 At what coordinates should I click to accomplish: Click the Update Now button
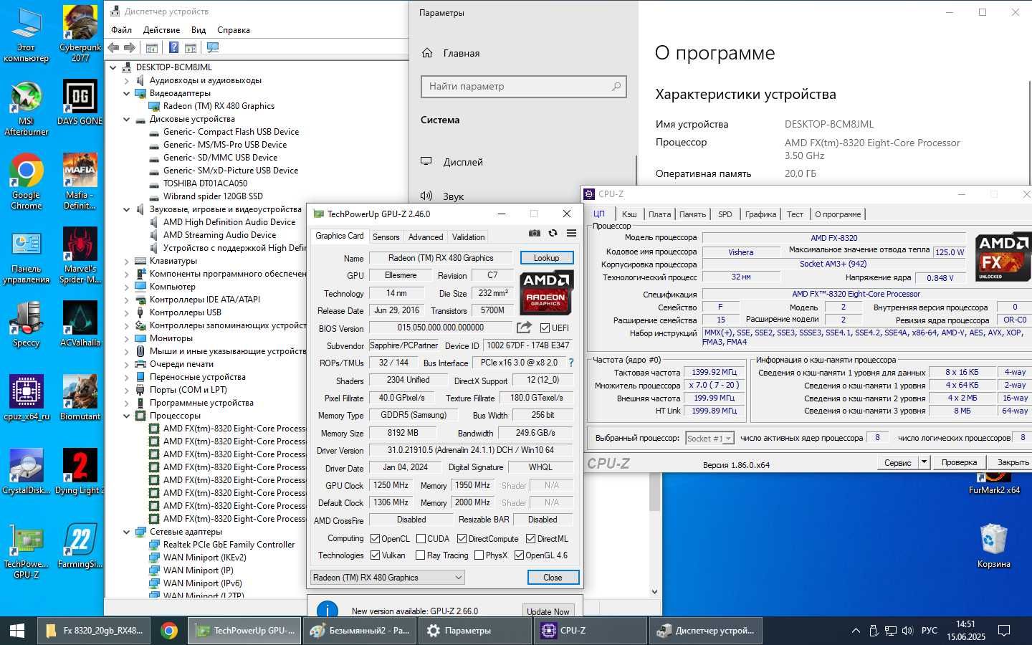[548, 611]
